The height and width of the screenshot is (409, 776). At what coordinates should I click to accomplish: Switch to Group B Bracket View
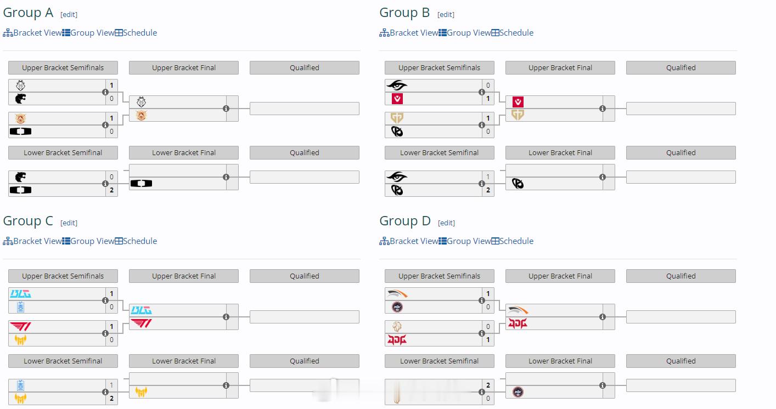pyautogui.click(x=408, y=33)
